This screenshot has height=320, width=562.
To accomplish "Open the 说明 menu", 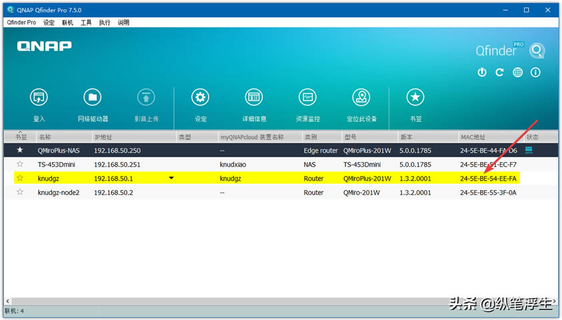I will click(123, 23).
